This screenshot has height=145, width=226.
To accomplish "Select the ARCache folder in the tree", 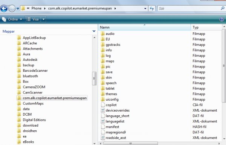I will pyautogui.click(x=30, y=43).
